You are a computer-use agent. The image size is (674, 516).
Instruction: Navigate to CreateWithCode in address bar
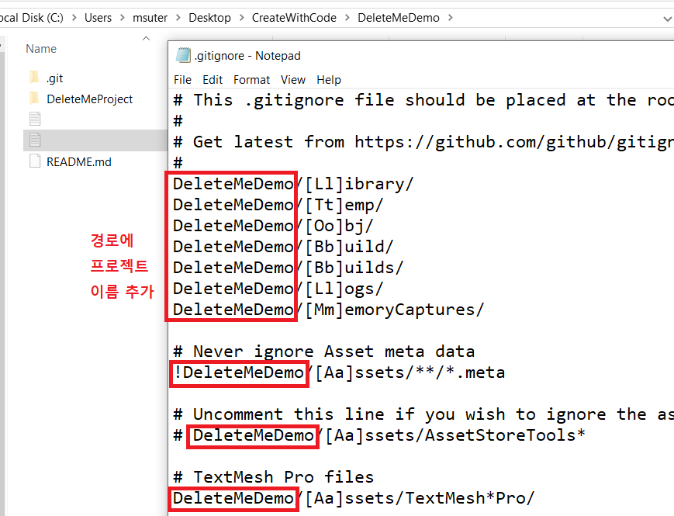click(x=294, y=18)
